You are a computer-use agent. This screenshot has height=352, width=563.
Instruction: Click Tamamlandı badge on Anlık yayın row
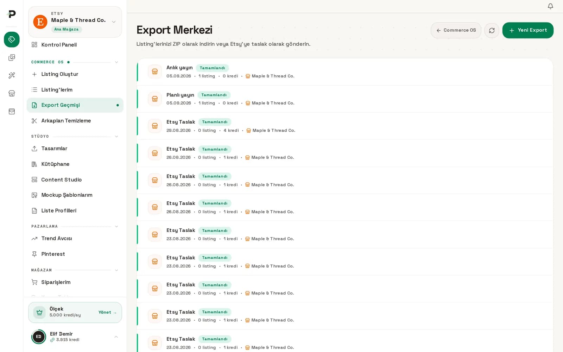point(212,68)
